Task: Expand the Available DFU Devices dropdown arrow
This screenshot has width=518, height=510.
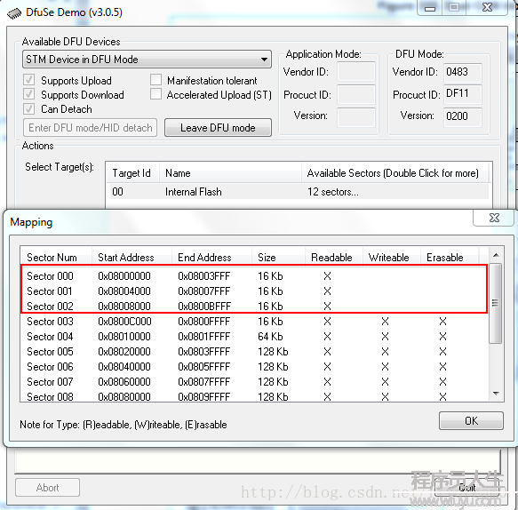Action: click(x=264, y=60)
